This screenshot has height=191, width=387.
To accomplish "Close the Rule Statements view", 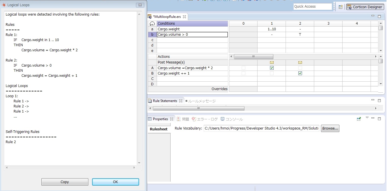I will pos(180,101).
